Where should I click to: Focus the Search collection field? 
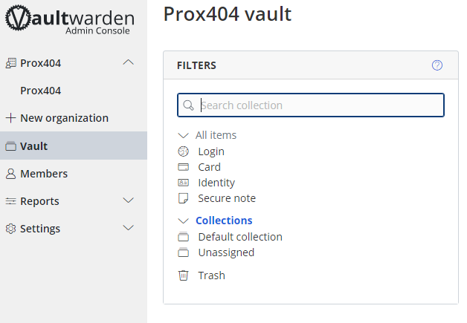(320, 105)
